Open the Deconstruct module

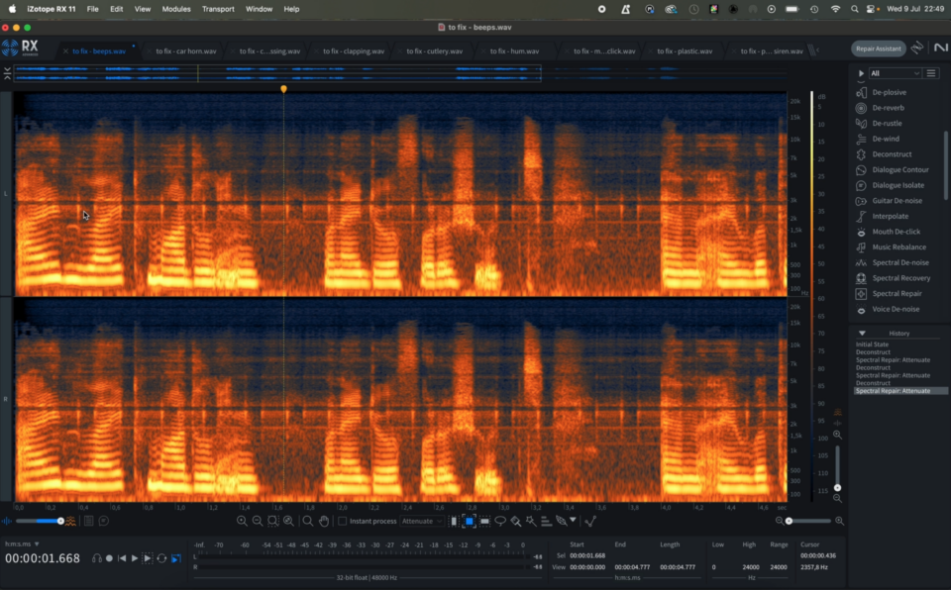892,154
